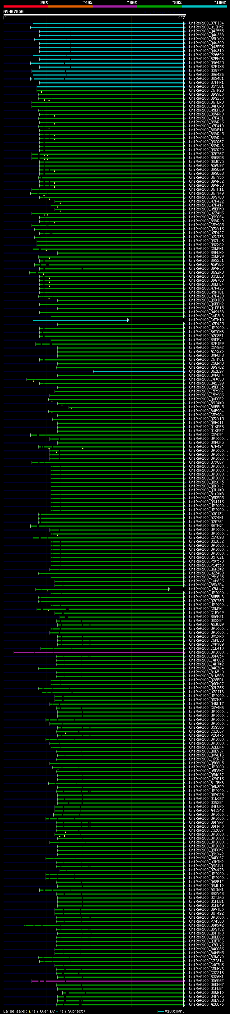The width and height of the screenshot is (230, 1014).
Task: Click the 'Large gaps' legend text
Action: pyautogui.click(x=15, y=1011)
